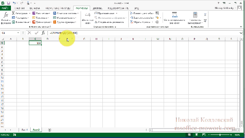245x138 pixels.
Task: Cancel the formula entry with X icon
Action: point(29,33)
